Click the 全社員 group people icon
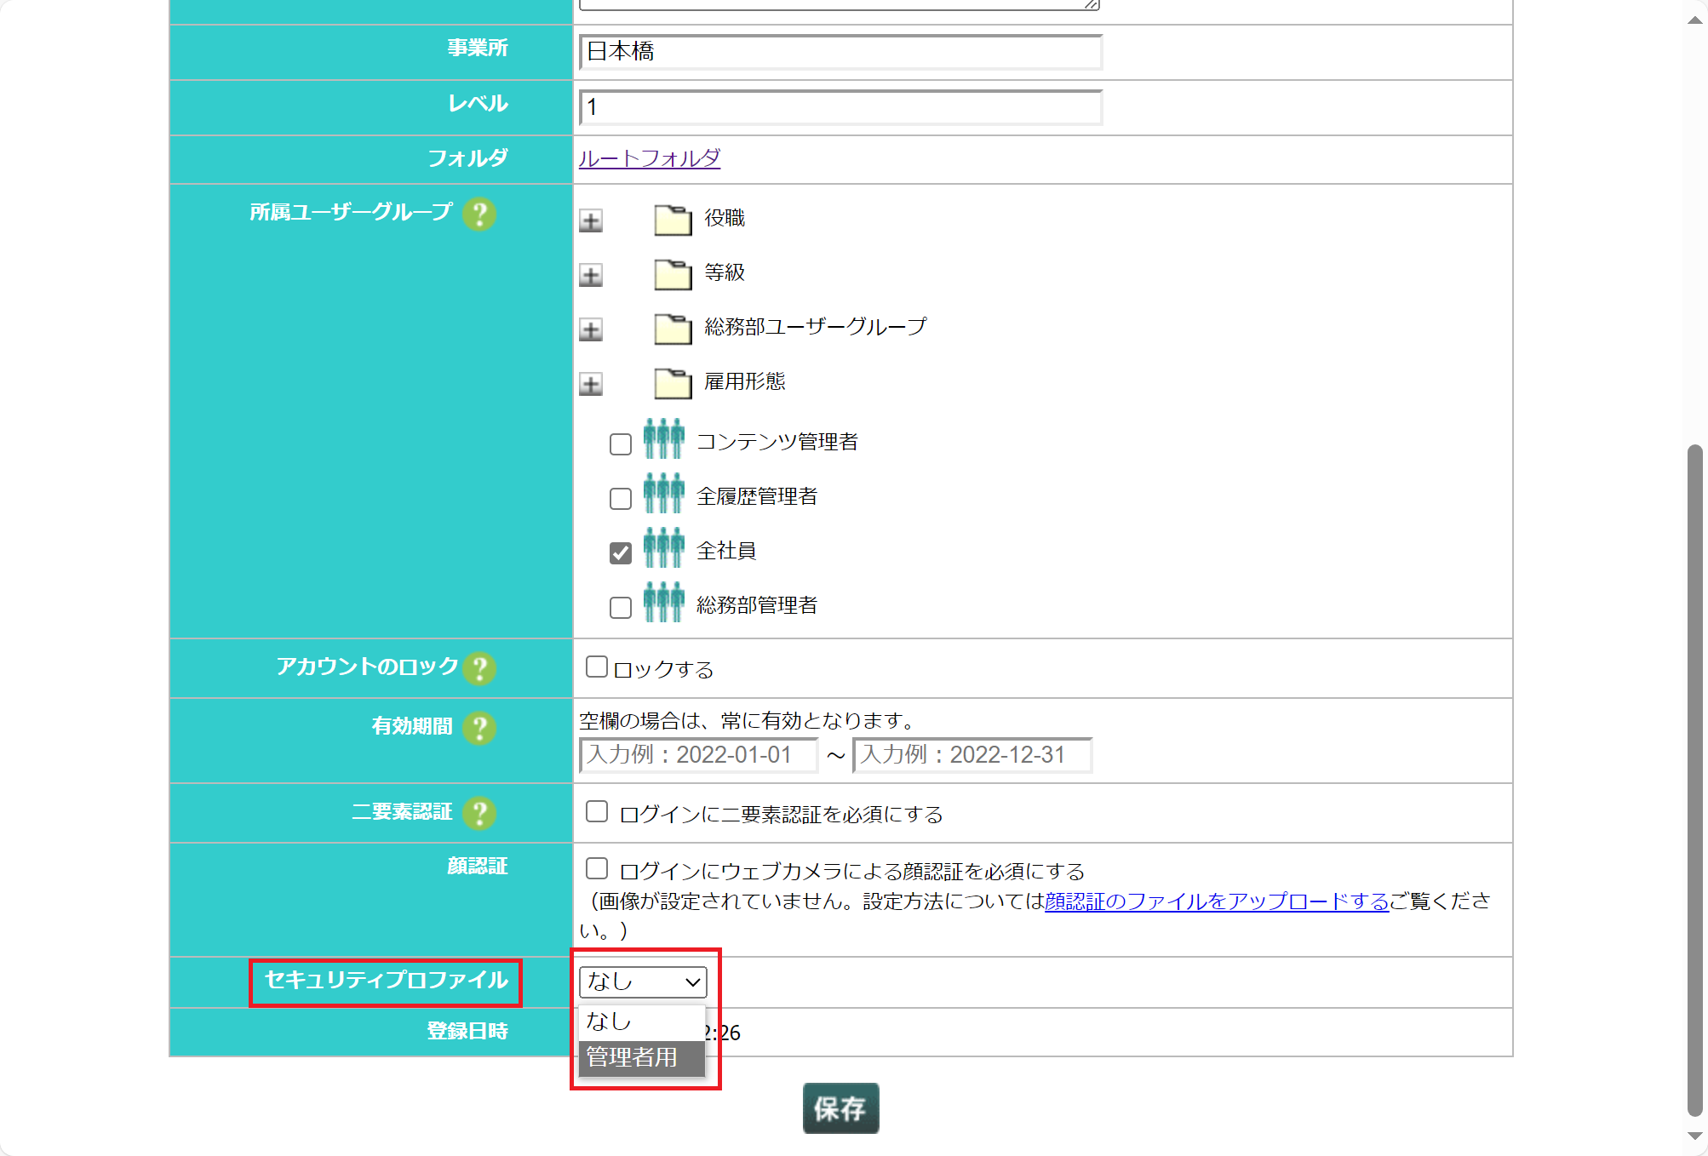The image size is (1708, 1156). point(663,547)
